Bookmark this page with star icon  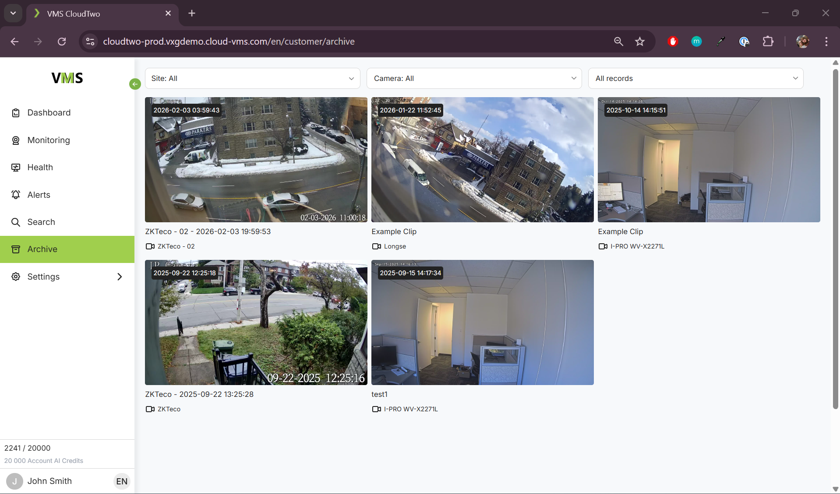(x=640, y=42)
